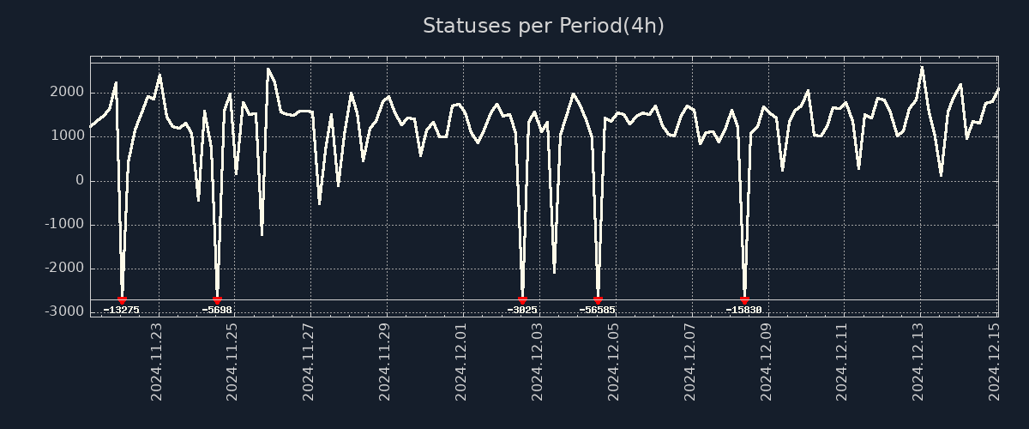Click the 2024.11.23 date label

pos(157,361)
